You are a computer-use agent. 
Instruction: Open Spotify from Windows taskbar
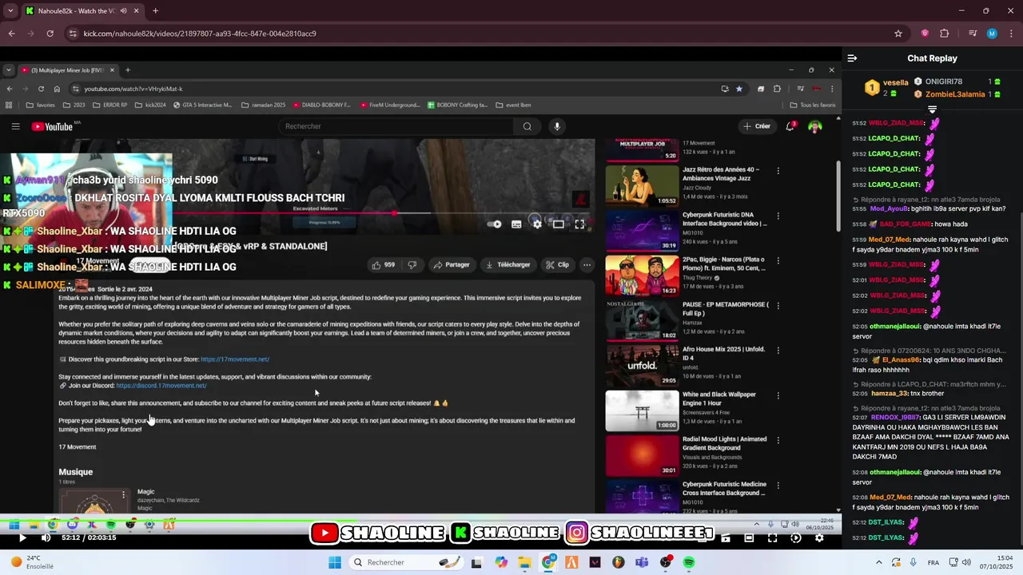689,562
